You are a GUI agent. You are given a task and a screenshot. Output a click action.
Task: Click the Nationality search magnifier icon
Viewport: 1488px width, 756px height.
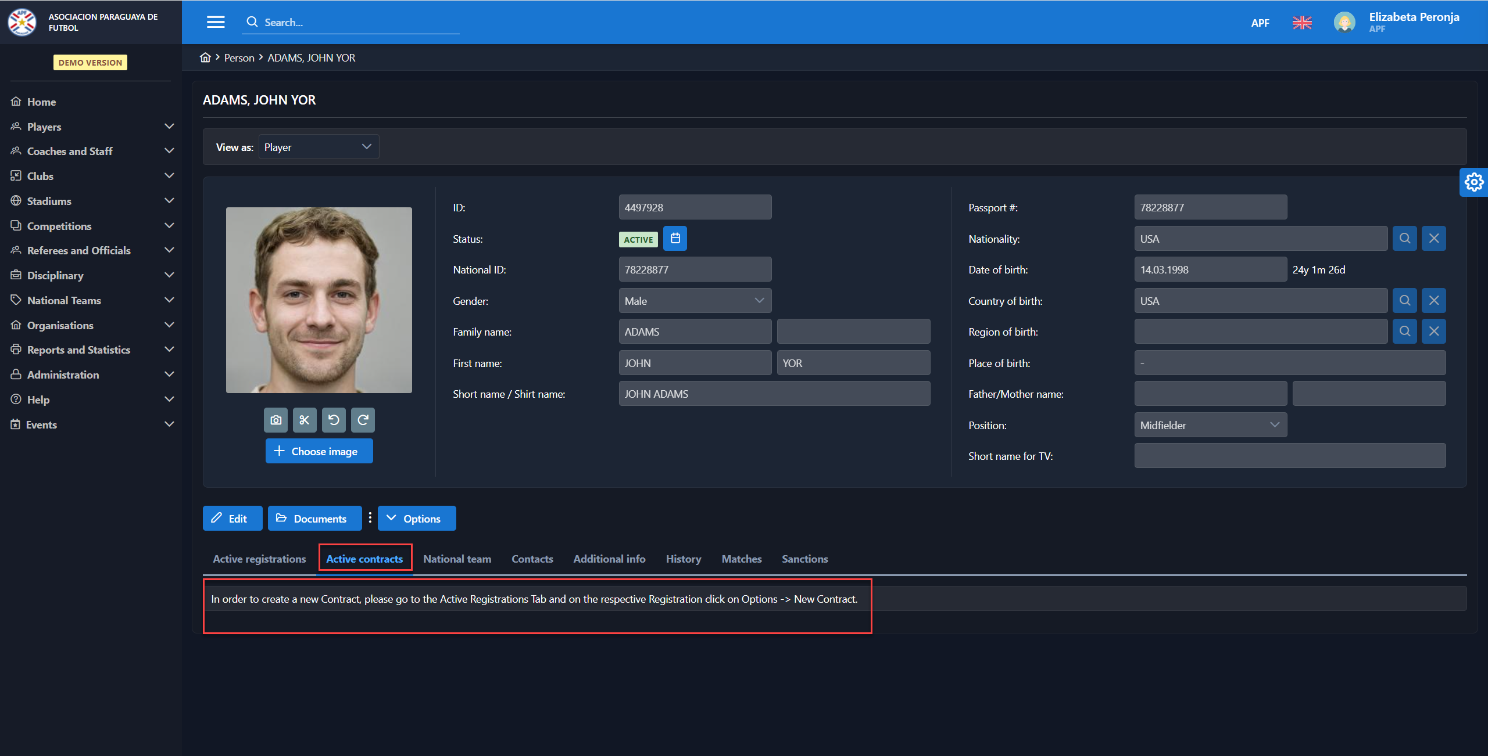coord(1404,239)
